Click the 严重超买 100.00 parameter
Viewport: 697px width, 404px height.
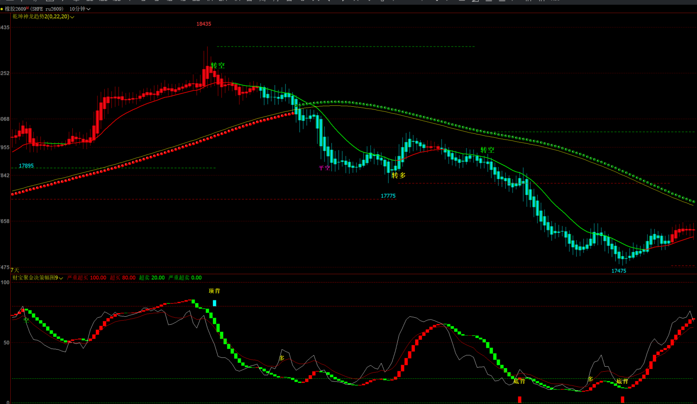[x=87, y=278]
